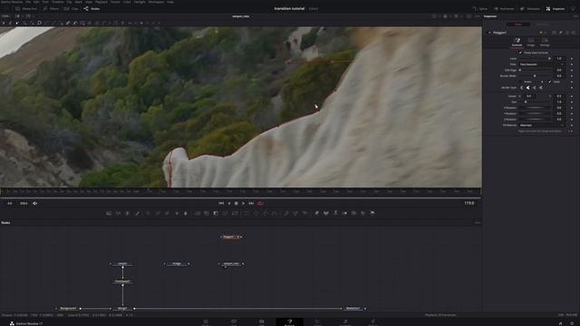This screenshot has width=580, height=326.
Task: Add a Polygon mask from toolbar
Action: (266, 214)
